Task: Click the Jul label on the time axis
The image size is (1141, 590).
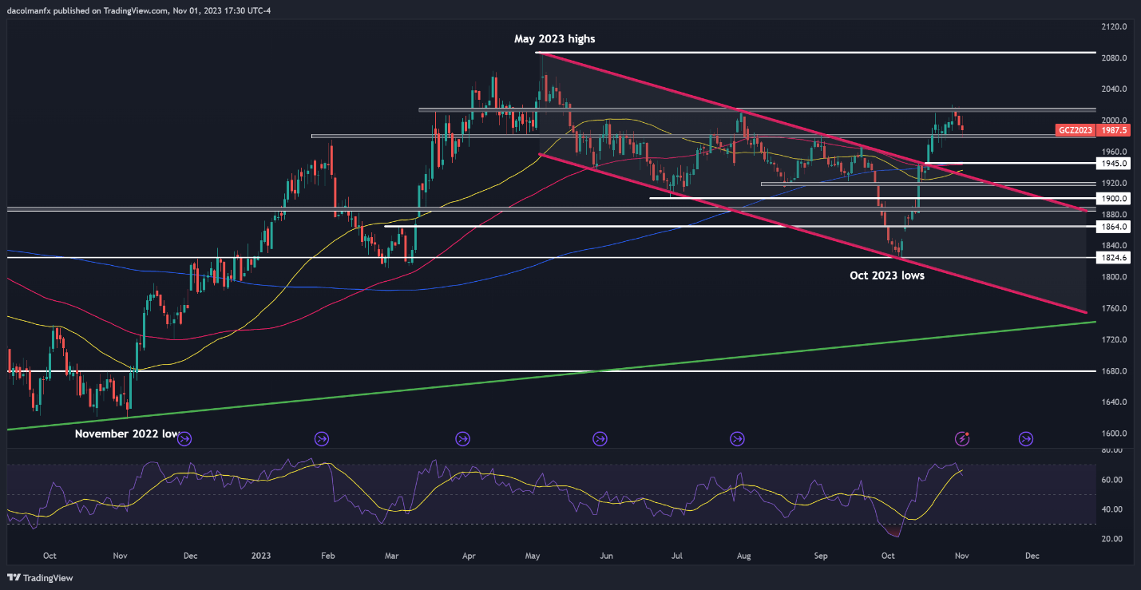Action: click(675, 555)
